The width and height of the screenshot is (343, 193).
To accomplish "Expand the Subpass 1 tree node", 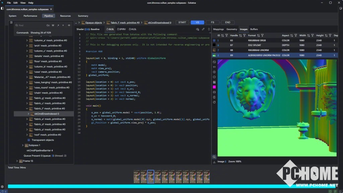I will tap(23, 145).
